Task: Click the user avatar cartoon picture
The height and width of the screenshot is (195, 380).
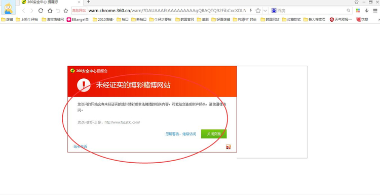Action: (x=9, y=8)
